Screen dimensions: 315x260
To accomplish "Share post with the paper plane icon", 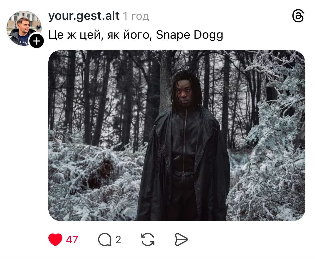I will click(x=181, y=239).
